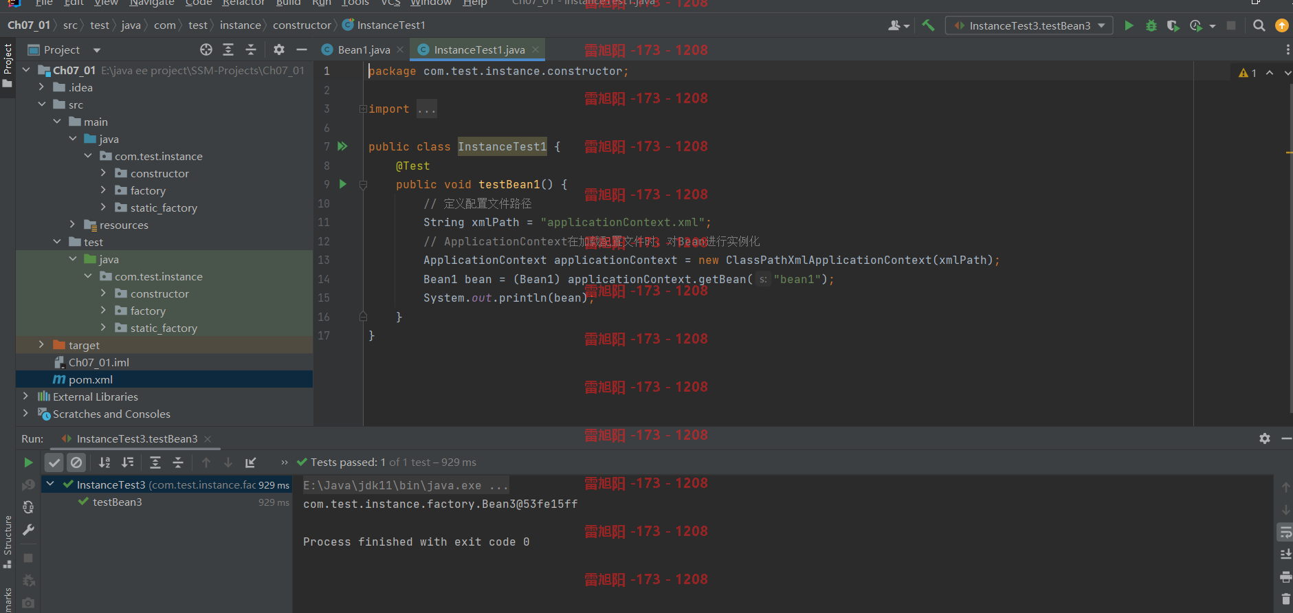Click Import Tests from File icon
This screenshot has height=613, width=1293.
tap(251, 462)
